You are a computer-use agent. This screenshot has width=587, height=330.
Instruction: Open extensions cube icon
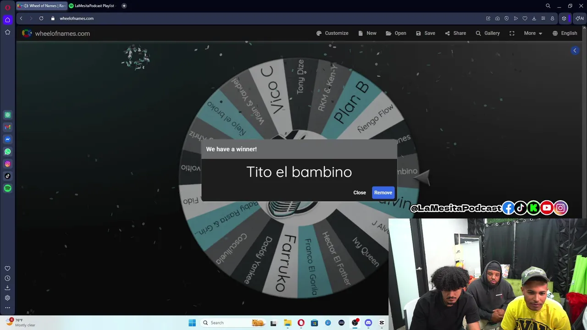(x=564, y=18)
